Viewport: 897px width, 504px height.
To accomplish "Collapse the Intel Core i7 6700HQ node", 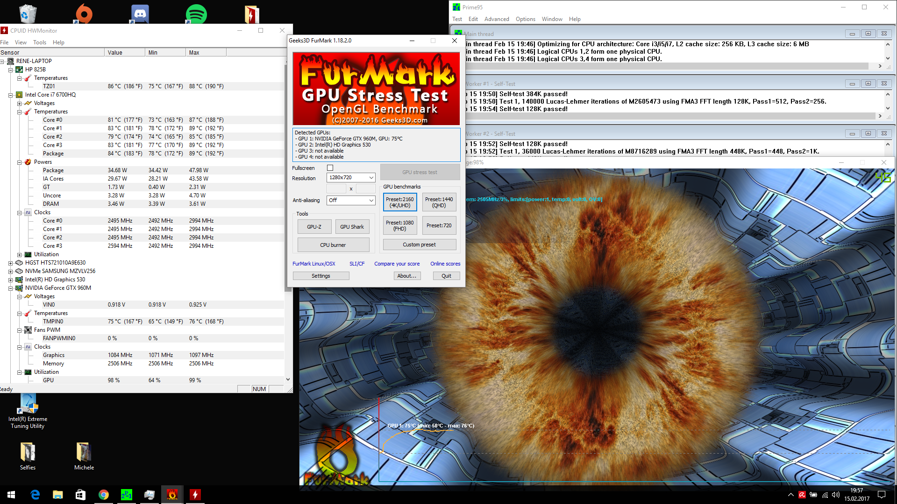I will [x=10, y=95].
